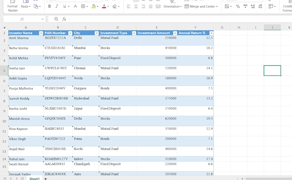Click the Borders icon

click(x=83, y=6)
